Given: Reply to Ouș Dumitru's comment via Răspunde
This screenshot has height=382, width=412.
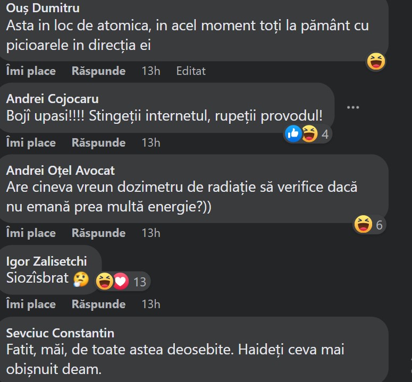Looking at the screenshot, I should (98, 71).
